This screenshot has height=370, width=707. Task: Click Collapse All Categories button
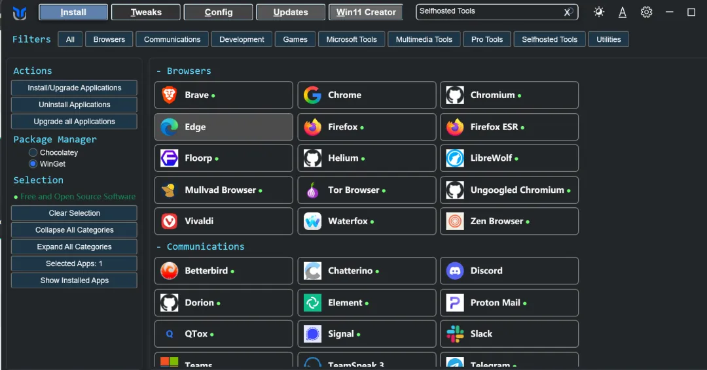point(75,230)
